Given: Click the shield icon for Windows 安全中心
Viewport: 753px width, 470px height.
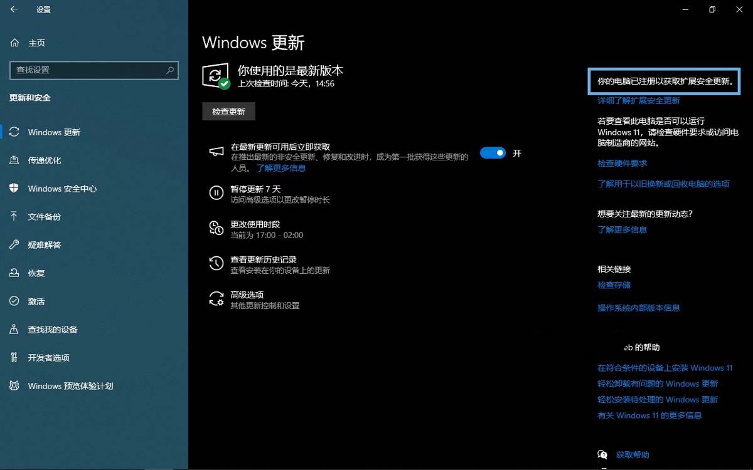Looking at the screenshot, I should 14,189.
